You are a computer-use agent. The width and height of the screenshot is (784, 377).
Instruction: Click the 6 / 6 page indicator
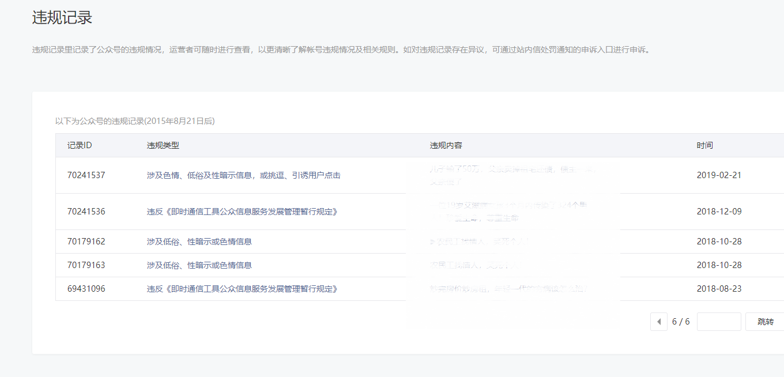coord(681,322)
